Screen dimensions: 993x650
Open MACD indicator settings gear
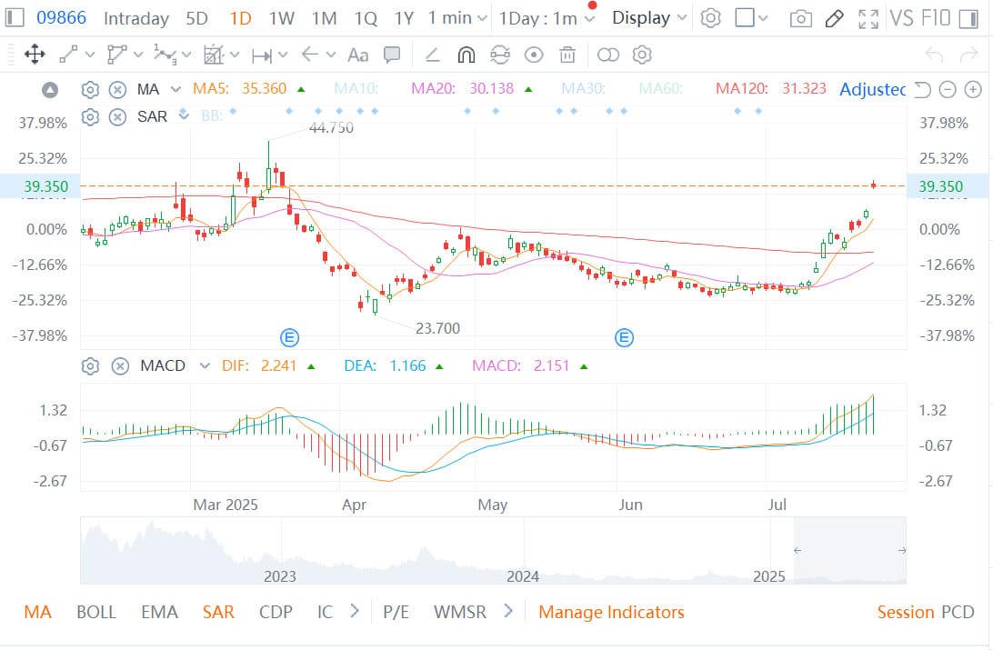click(x=90, y=366)
